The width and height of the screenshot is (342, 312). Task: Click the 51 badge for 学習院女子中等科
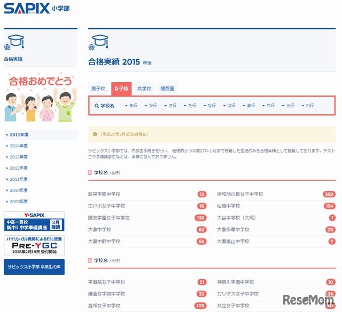pos(202,282)
